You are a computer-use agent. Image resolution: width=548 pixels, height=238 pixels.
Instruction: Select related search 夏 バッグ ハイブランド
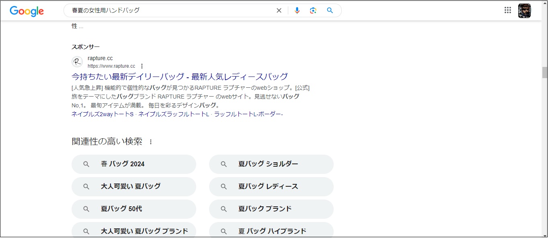click(x=271, y=230)
